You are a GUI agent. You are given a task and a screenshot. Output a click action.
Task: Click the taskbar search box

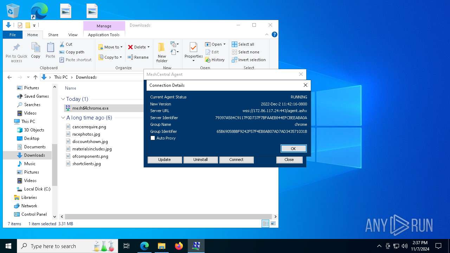click(x=68, y=246)
